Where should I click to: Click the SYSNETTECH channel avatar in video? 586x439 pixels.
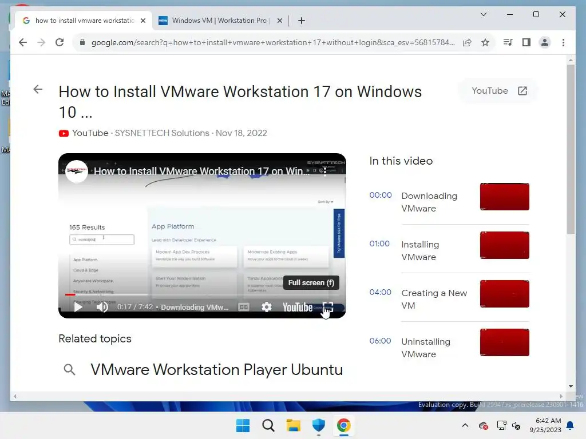(77, 171)
